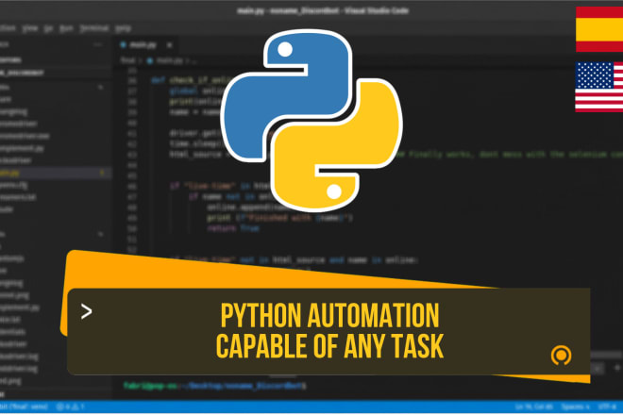Click the Spanish flag icon

[599, 29]
